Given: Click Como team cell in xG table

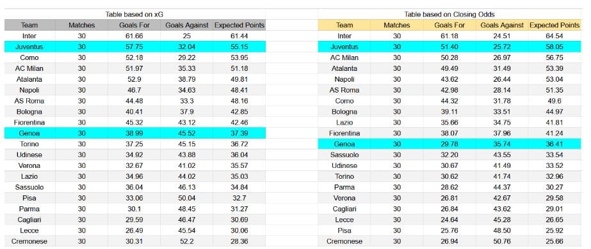Looking at the screenshot, I should [30, 58].
